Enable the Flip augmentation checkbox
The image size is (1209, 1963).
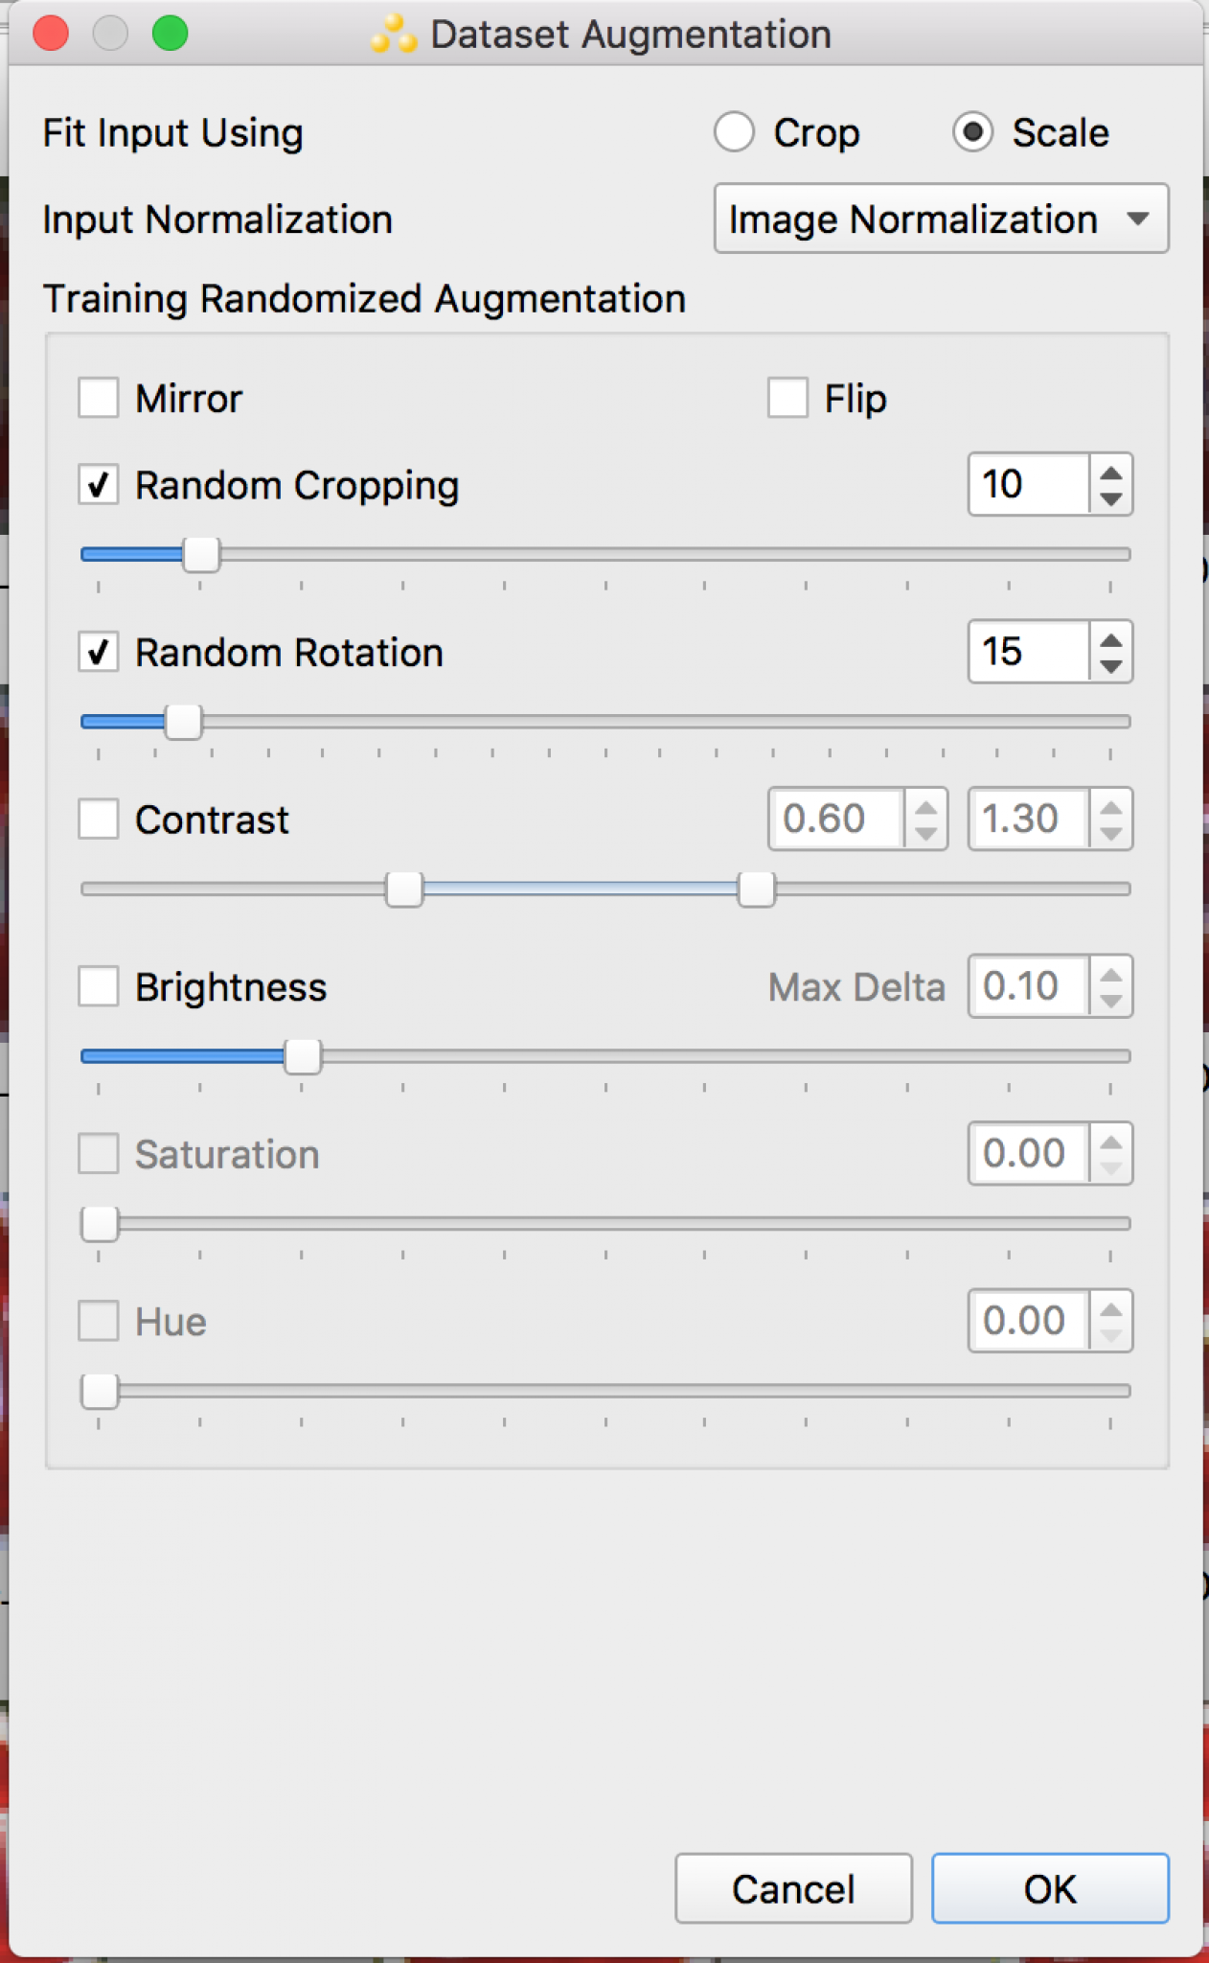point(787,398)
